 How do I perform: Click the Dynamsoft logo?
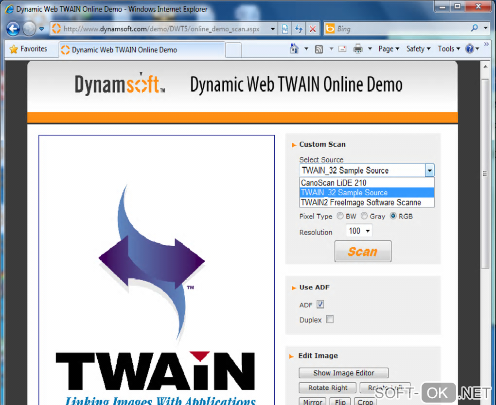120,84
